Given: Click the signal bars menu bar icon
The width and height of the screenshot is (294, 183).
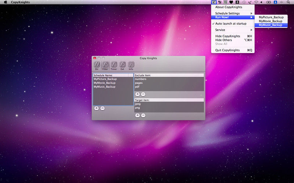Looking at the screenshot, I should coord(219,2).
